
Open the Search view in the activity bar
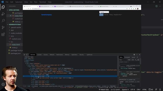pyautogui.click(x=3, y=21)
